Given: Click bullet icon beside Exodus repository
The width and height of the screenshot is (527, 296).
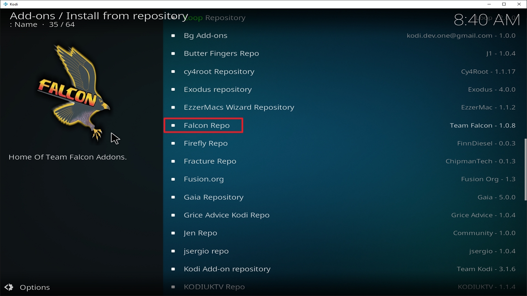Looking at the screenshot, I should pos(173,89).
